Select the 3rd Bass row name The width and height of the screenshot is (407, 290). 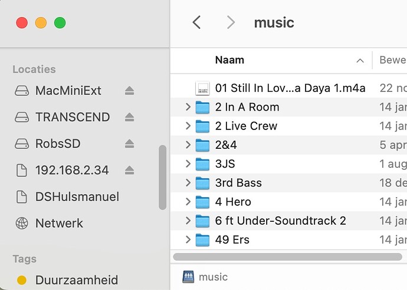[238, 182]
